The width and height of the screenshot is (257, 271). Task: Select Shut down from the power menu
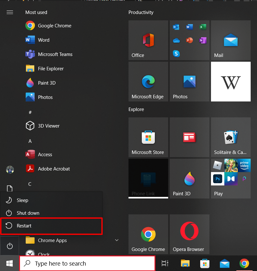coord(51,213)
